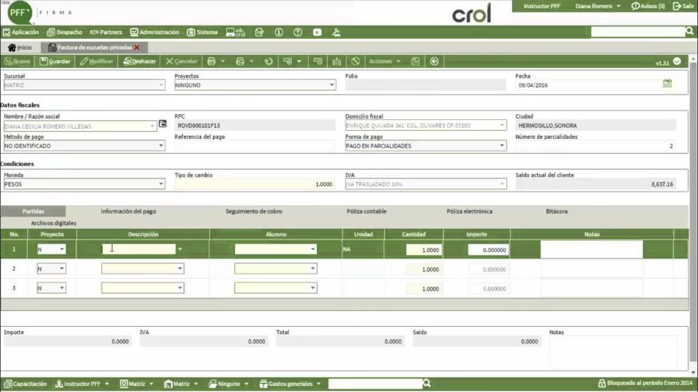This screenshot has width=698, height=392.
Task: Click the printer icon in toolbar
Action: tap(212, 61)
